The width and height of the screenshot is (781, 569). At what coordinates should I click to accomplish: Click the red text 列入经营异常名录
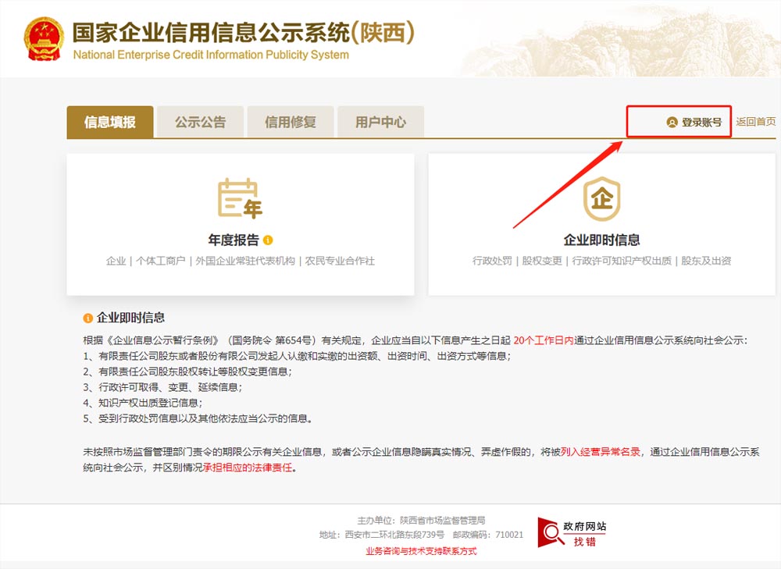tap(600, 452)
